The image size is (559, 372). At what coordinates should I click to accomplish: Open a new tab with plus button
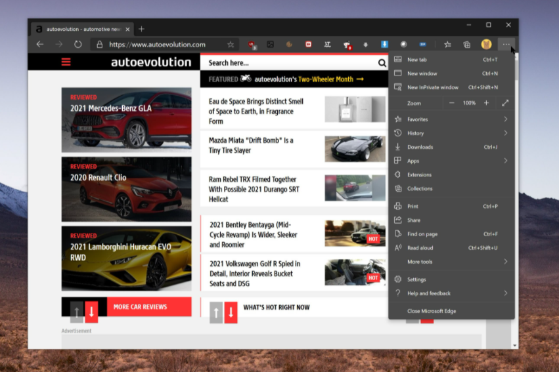[141, 29]
